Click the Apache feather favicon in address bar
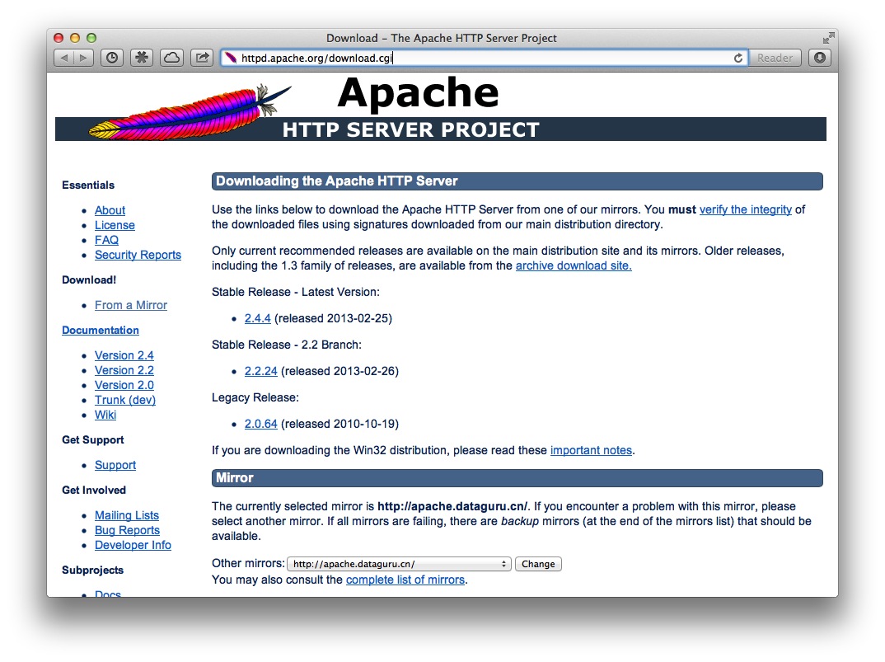Viewport: 885px width, 662px height. (230, 58)
